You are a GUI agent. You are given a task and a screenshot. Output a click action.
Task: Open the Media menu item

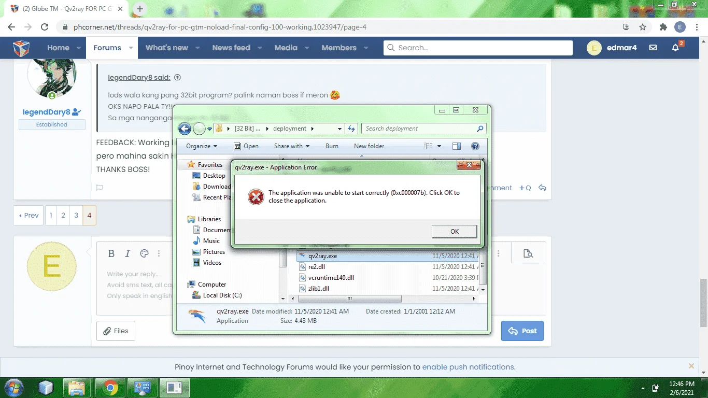point(286,48)
